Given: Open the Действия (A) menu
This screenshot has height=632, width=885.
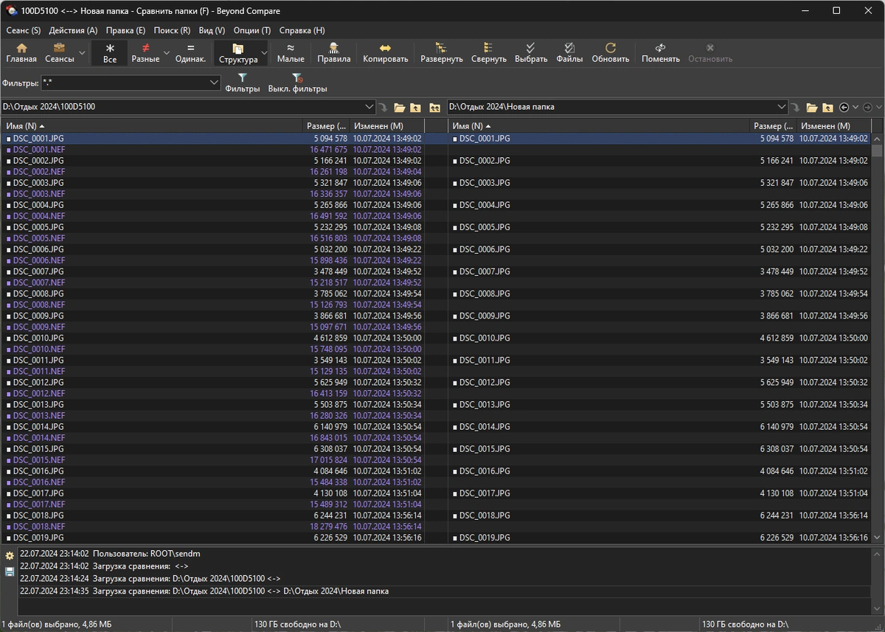Looking at the screenshot, I should point(73,30).
